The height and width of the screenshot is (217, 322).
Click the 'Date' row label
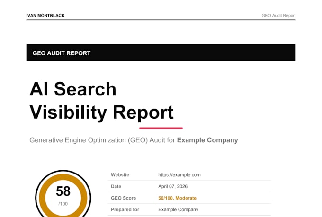[116, 186]
